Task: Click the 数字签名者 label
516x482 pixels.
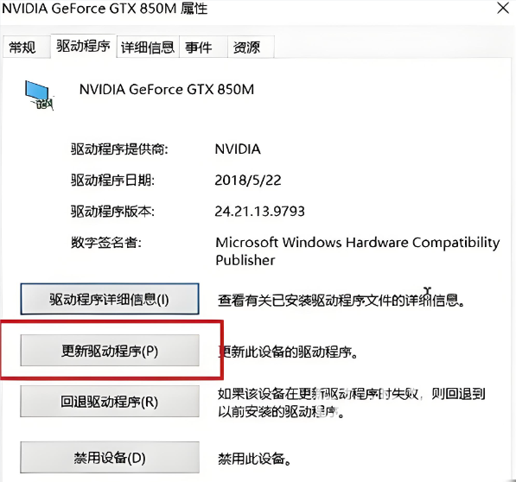Action: click(x=106, y=243)
